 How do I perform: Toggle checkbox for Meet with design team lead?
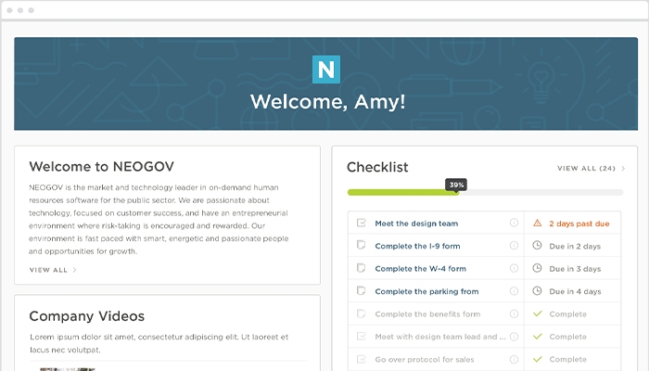click(x=362, y=337)
